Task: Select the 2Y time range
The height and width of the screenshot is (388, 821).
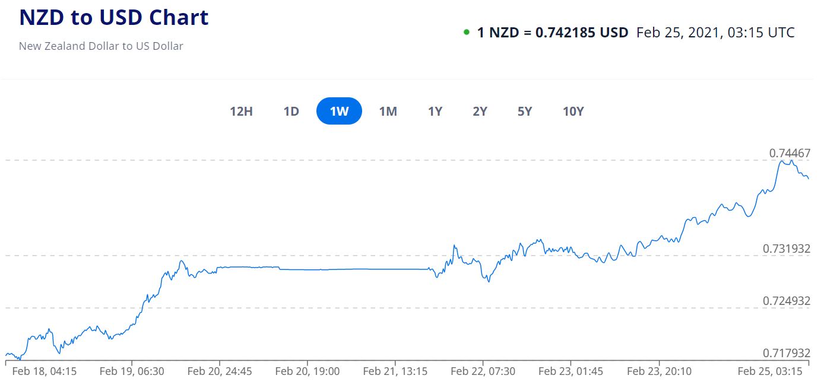Action: click(480, 111)
